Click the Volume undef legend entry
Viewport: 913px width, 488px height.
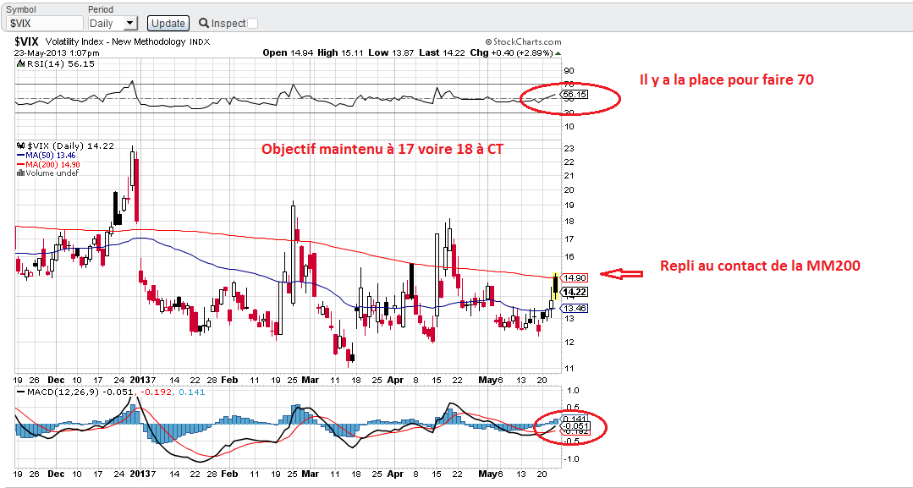click(x=47, y=173)
